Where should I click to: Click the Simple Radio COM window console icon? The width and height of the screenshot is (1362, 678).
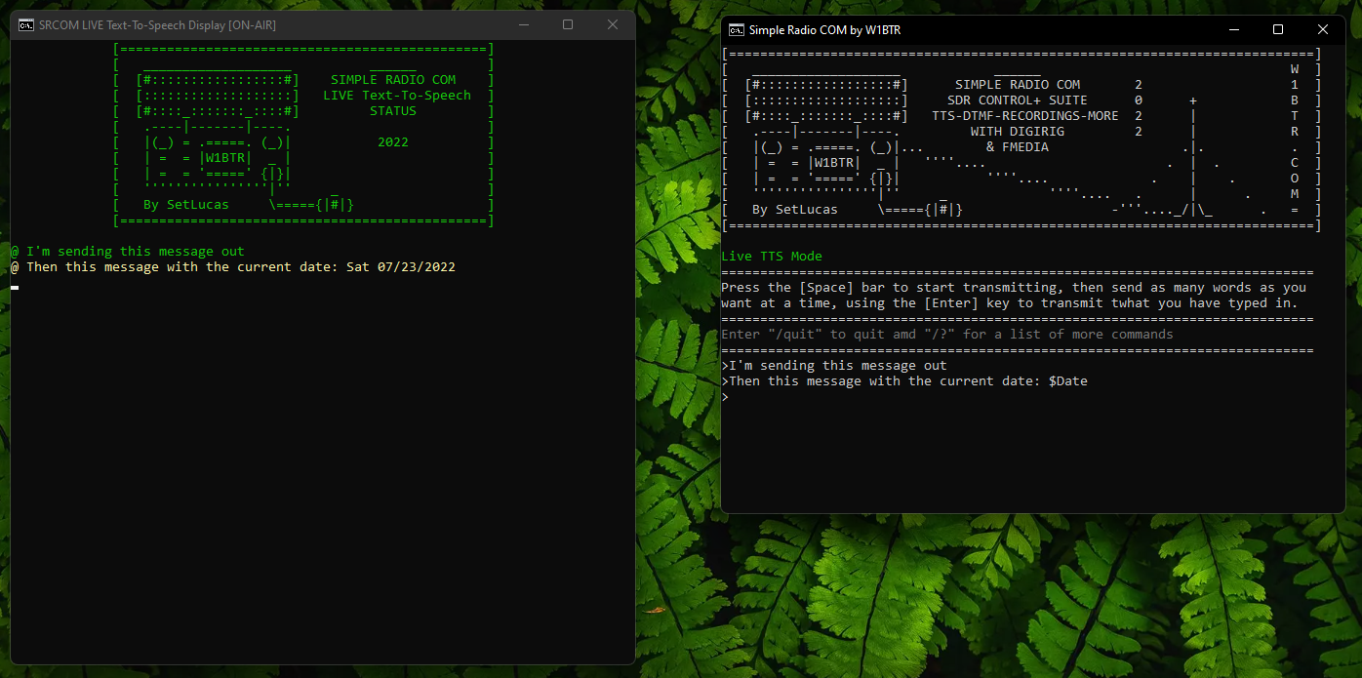(x=737, y=30)
